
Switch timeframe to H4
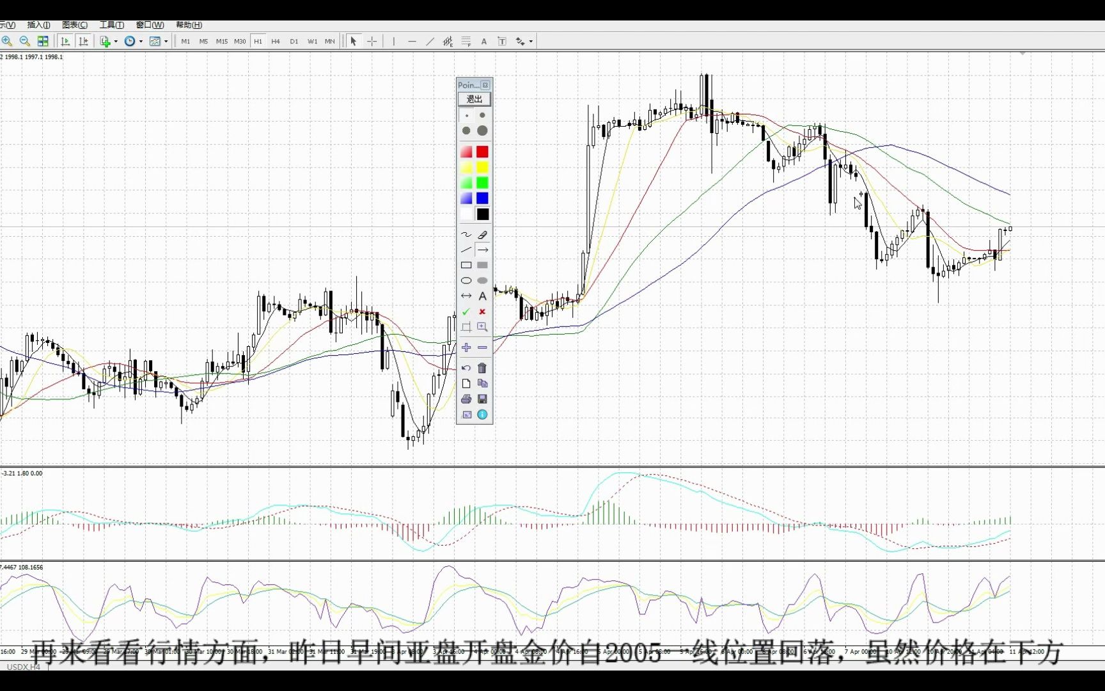pyautogui.click(x=276, y=41)
